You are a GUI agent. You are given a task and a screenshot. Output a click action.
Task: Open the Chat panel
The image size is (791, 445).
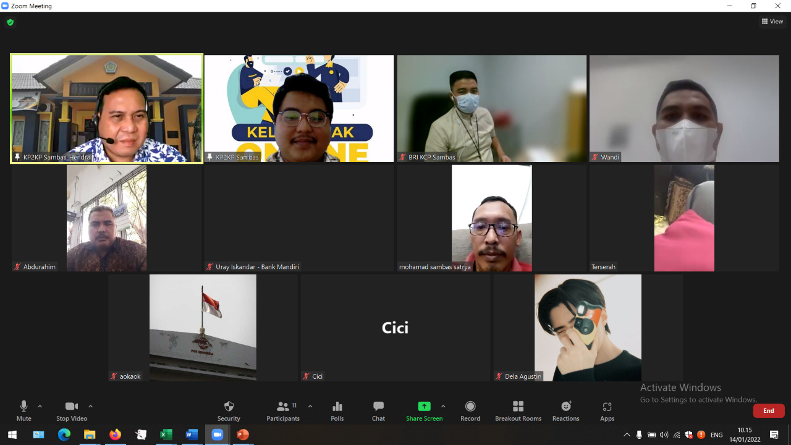pyautogui.click(x=378, y=407)
